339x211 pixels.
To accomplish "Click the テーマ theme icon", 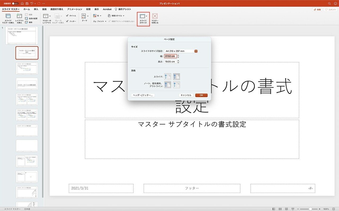I will [x=84, y=16].
